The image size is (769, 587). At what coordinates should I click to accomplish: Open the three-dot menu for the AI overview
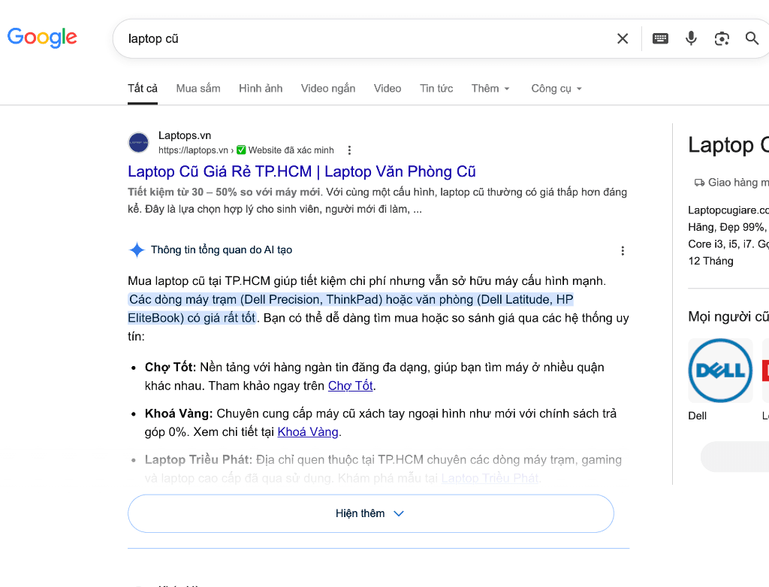(623, 251)
